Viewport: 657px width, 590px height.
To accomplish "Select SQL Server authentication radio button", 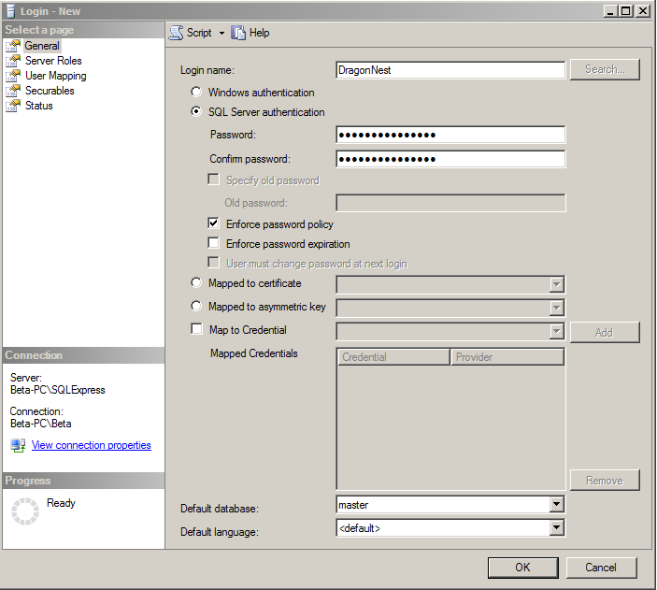I will pos(196,111).
